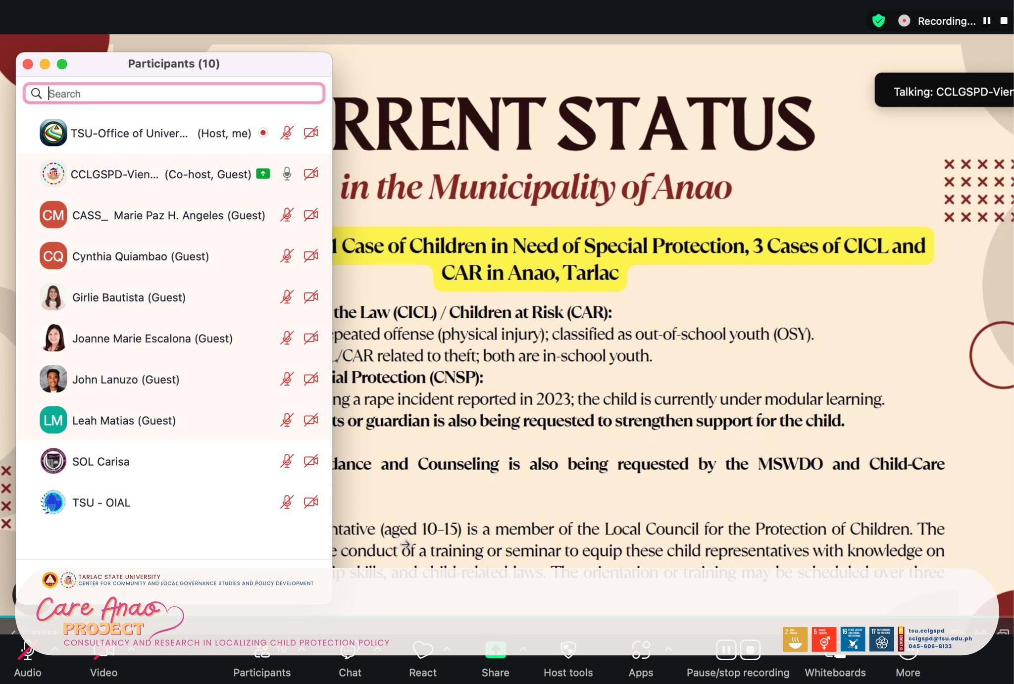This screenshot has height=684, width=1014.
Task: Click the Search field in Participants panel
Action: (174, 94)
